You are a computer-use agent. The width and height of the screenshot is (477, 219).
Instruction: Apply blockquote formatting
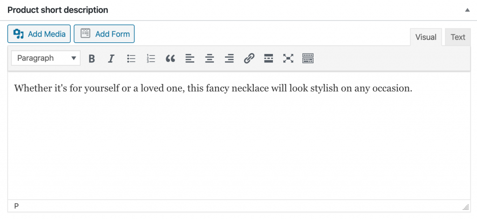click(x=170, y=58)
